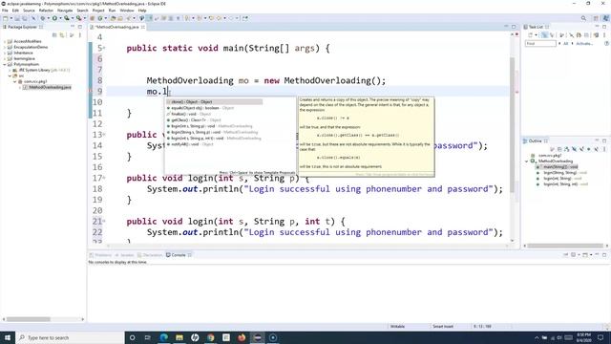Collapse the Polymorphism project node
The height and width of the screenshot is (344, 611).
click(x=4, y=64)
